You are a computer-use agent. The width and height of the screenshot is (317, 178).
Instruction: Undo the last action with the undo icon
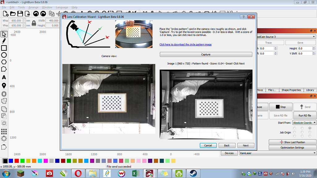pos(36,14)
